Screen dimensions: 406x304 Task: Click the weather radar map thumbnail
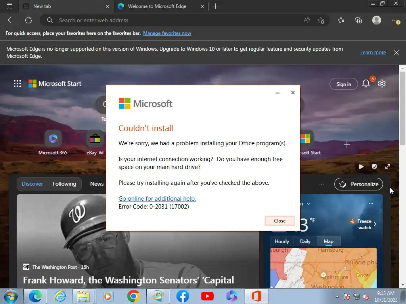pos(324,268)
